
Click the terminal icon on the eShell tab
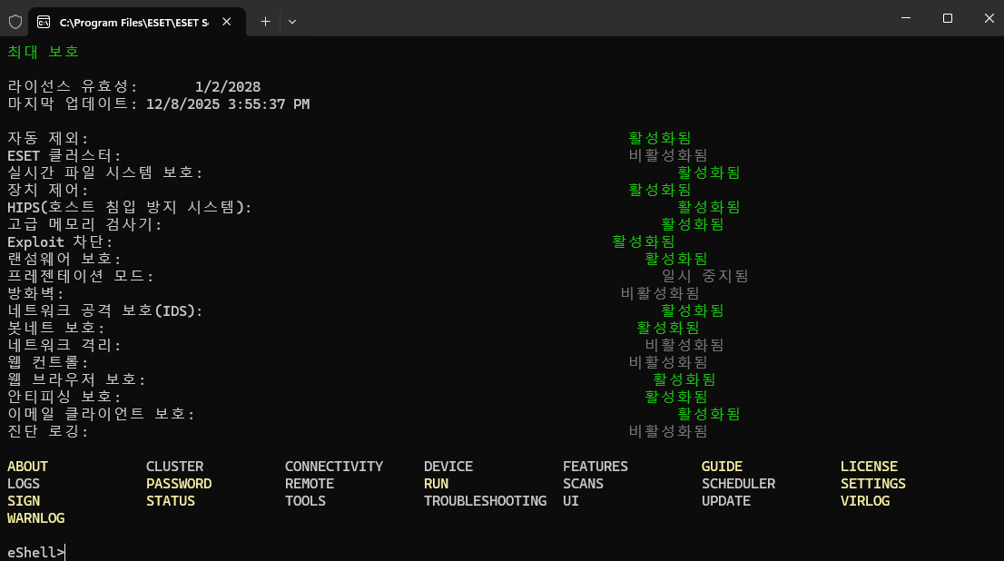[x=43, y=21]
